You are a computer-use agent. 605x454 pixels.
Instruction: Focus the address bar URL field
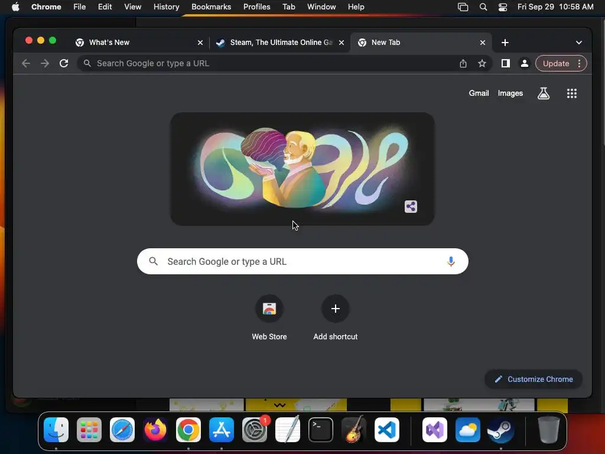pos(270,63)
